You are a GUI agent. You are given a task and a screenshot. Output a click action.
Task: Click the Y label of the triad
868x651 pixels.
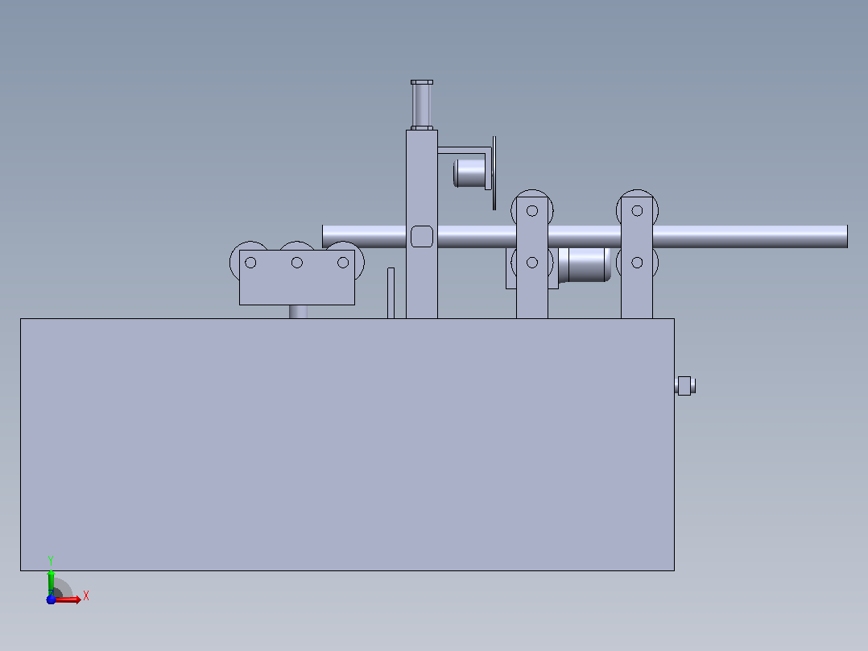[x=51, y=561]
